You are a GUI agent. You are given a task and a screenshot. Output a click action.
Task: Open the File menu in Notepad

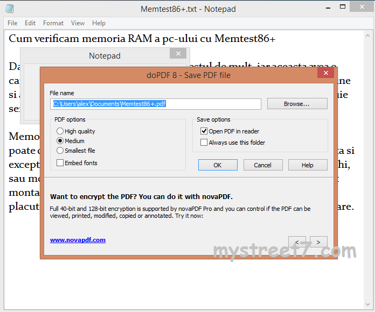tap(12, 23)
